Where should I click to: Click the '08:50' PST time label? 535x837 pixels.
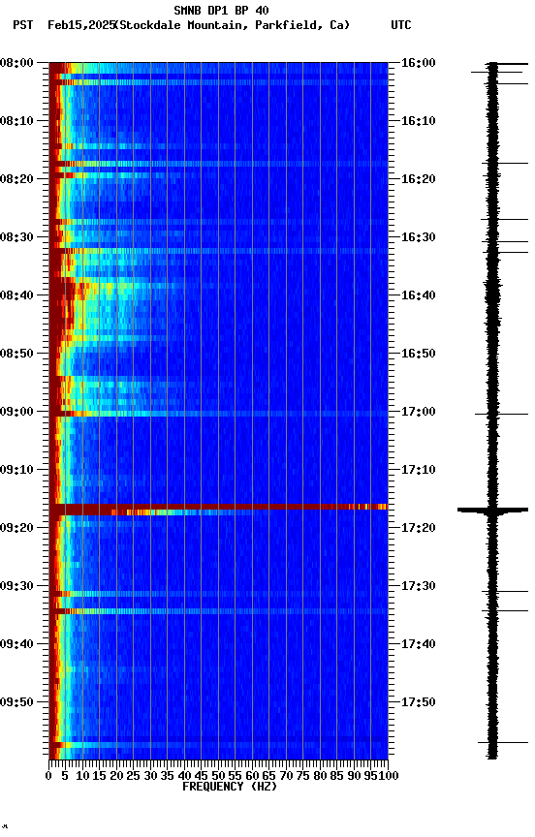coord(16,354)
